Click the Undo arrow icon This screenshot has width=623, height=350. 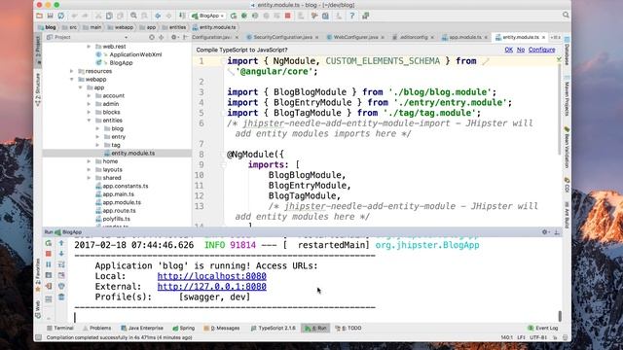(x=74, y=16)
